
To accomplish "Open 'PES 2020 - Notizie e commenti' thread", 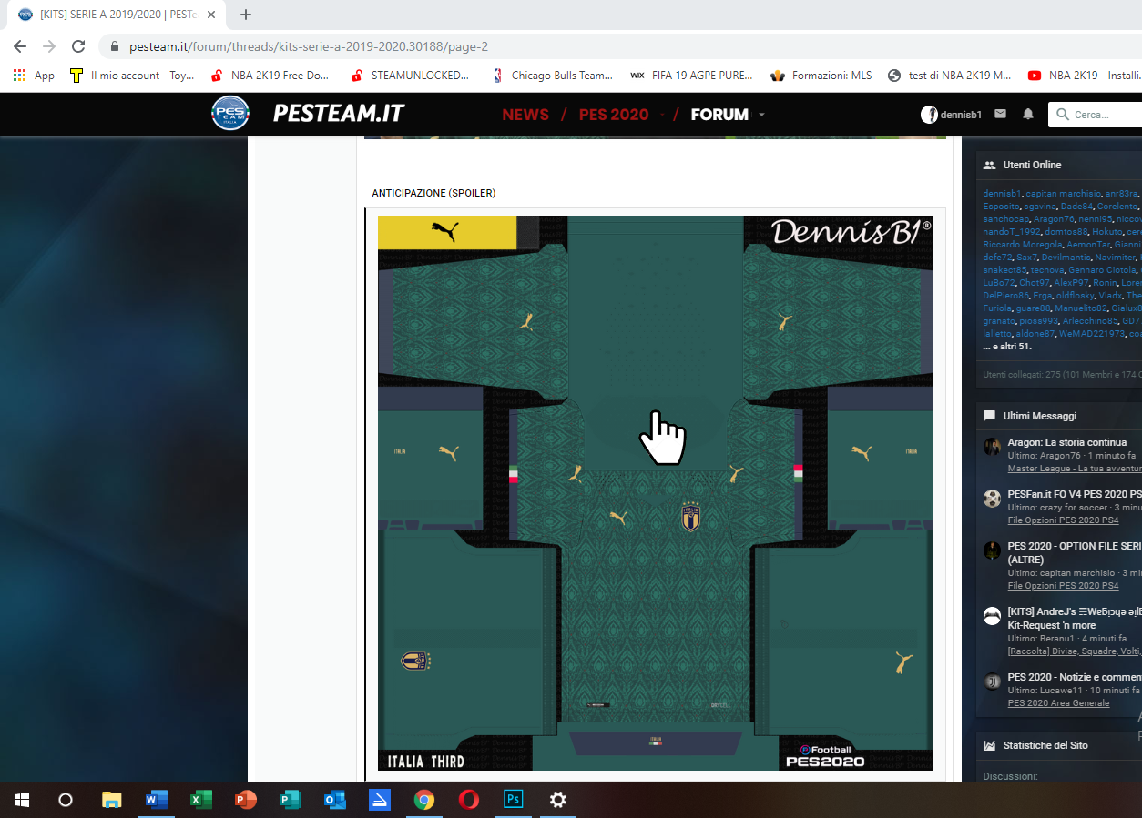I will coord(1075,677).
